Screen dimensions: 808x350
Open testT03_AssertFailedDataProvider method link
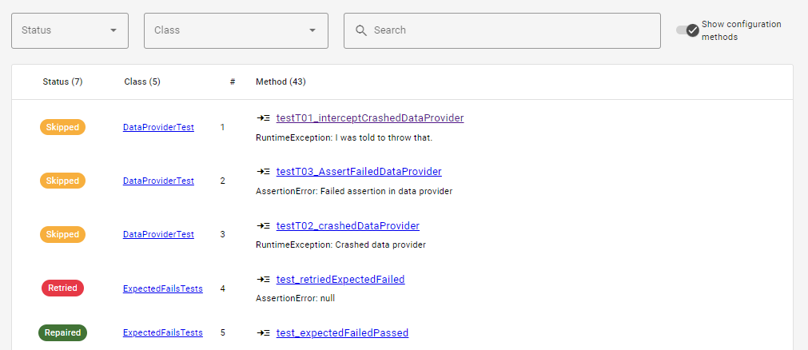point(359,172)
